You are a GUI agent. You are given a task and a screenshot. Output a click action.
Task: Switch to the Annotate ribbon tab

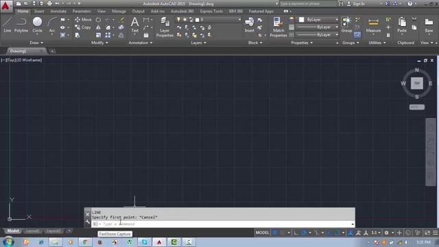point(58,11)
